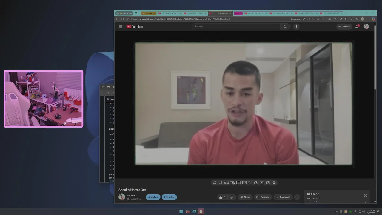Click into the YouTube Search field
This screenshot has height=215, width=382.
tap(236, 27)
